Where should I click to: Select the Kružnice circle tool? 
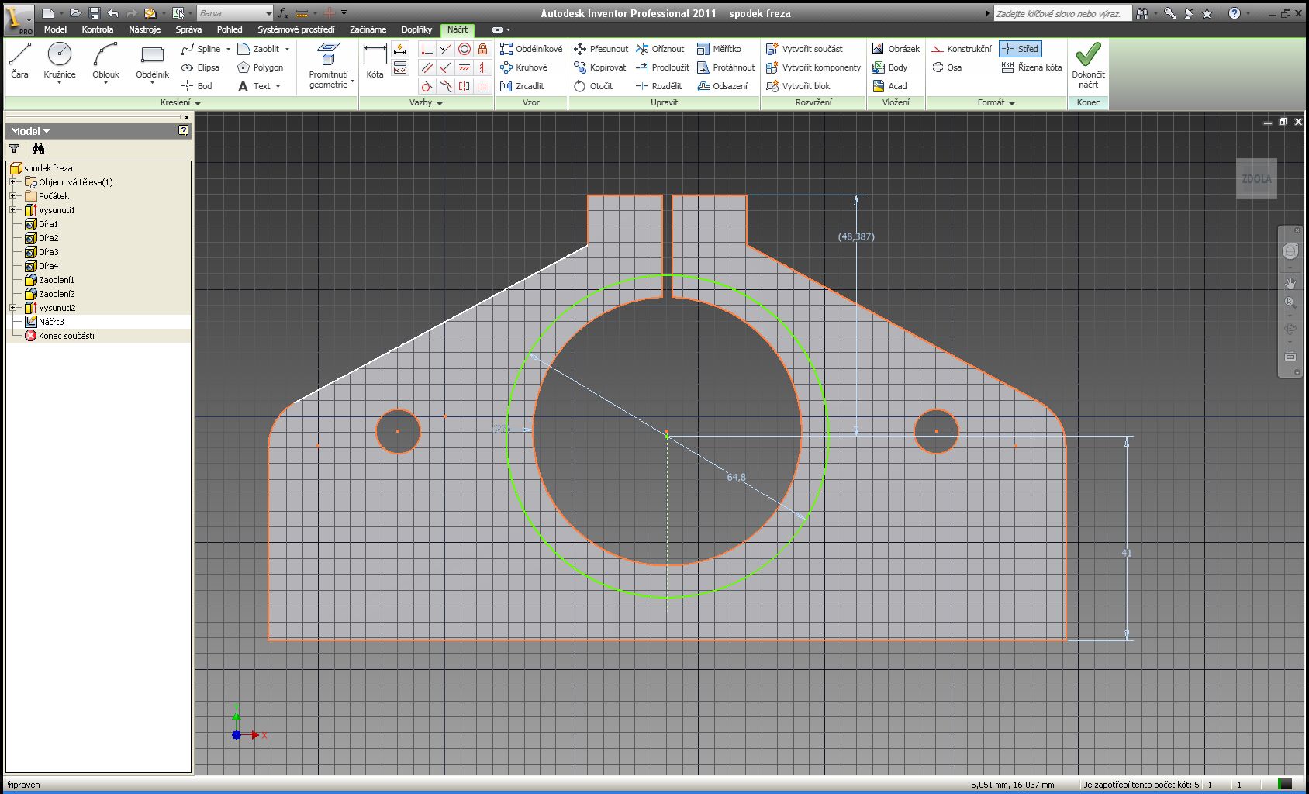click(x=60, y=61)
